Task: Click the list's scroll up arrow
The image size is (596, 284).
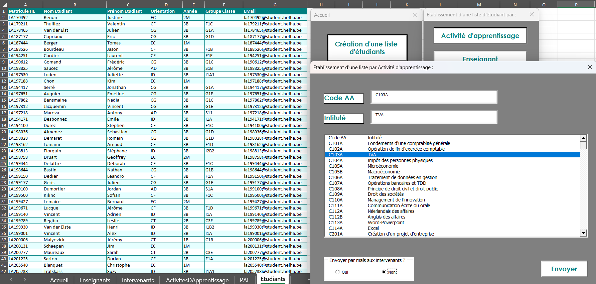Action: pos(583,138)
